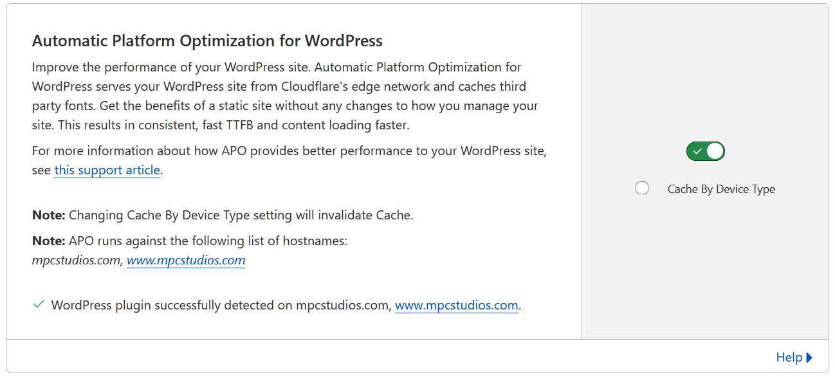Click the checkmark icon inside the green toggle
This screenshot has height=377, width=835.
[697, 151]
